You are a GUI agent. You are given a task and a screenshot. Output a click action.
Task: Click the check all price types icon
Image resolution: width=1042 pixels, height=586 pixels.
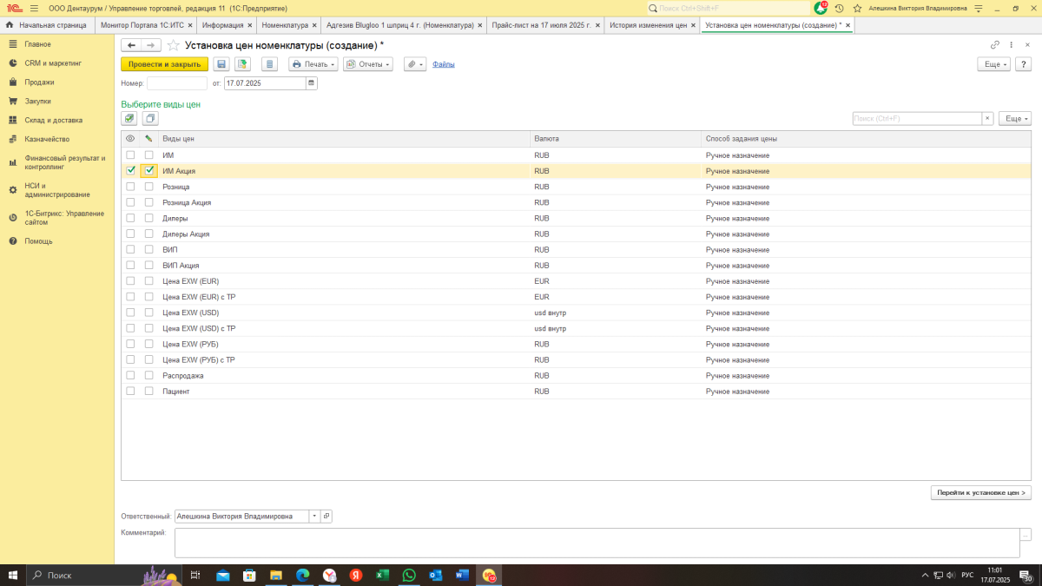(129, 118)
